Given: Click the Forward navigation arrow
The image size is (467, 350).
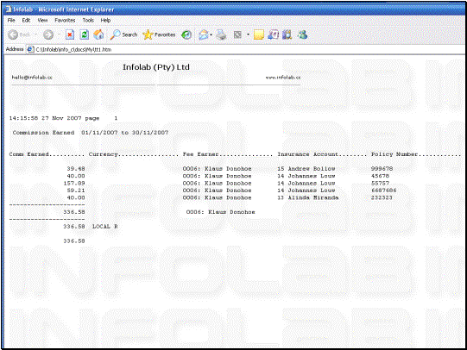Looking at the screenshot, I should pyautogui.click(x=48, y=34).
